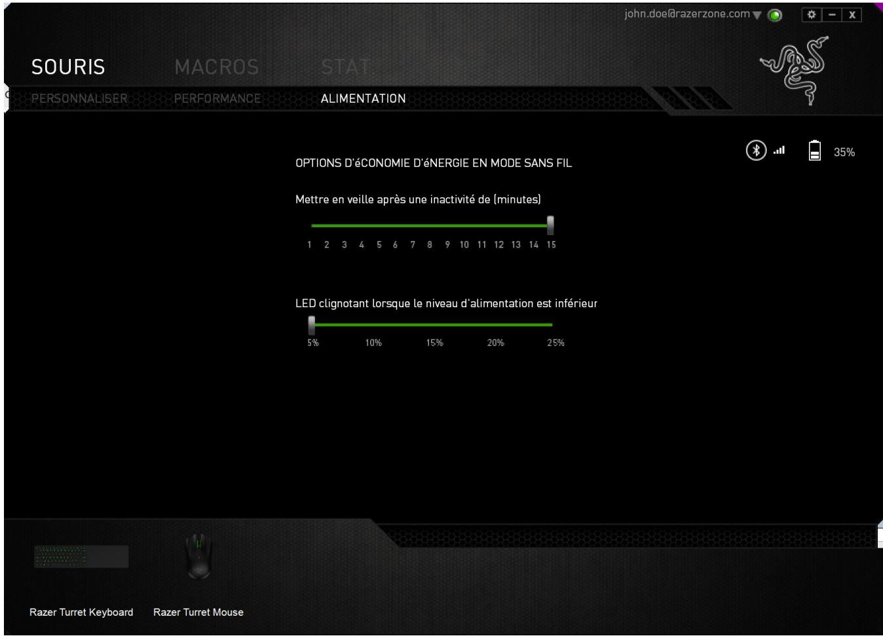Set sleep timeout to 8 minutes on slider
Image resolution: width=883 pixels, height=636 pixels.
tap(430, 225)
